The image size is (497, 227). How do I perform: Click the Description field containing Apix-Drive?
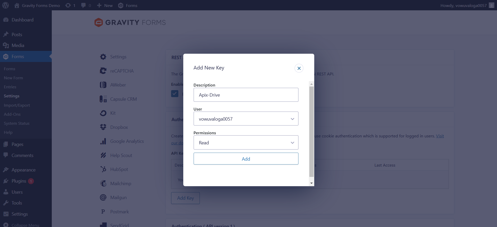coord(246,95)
